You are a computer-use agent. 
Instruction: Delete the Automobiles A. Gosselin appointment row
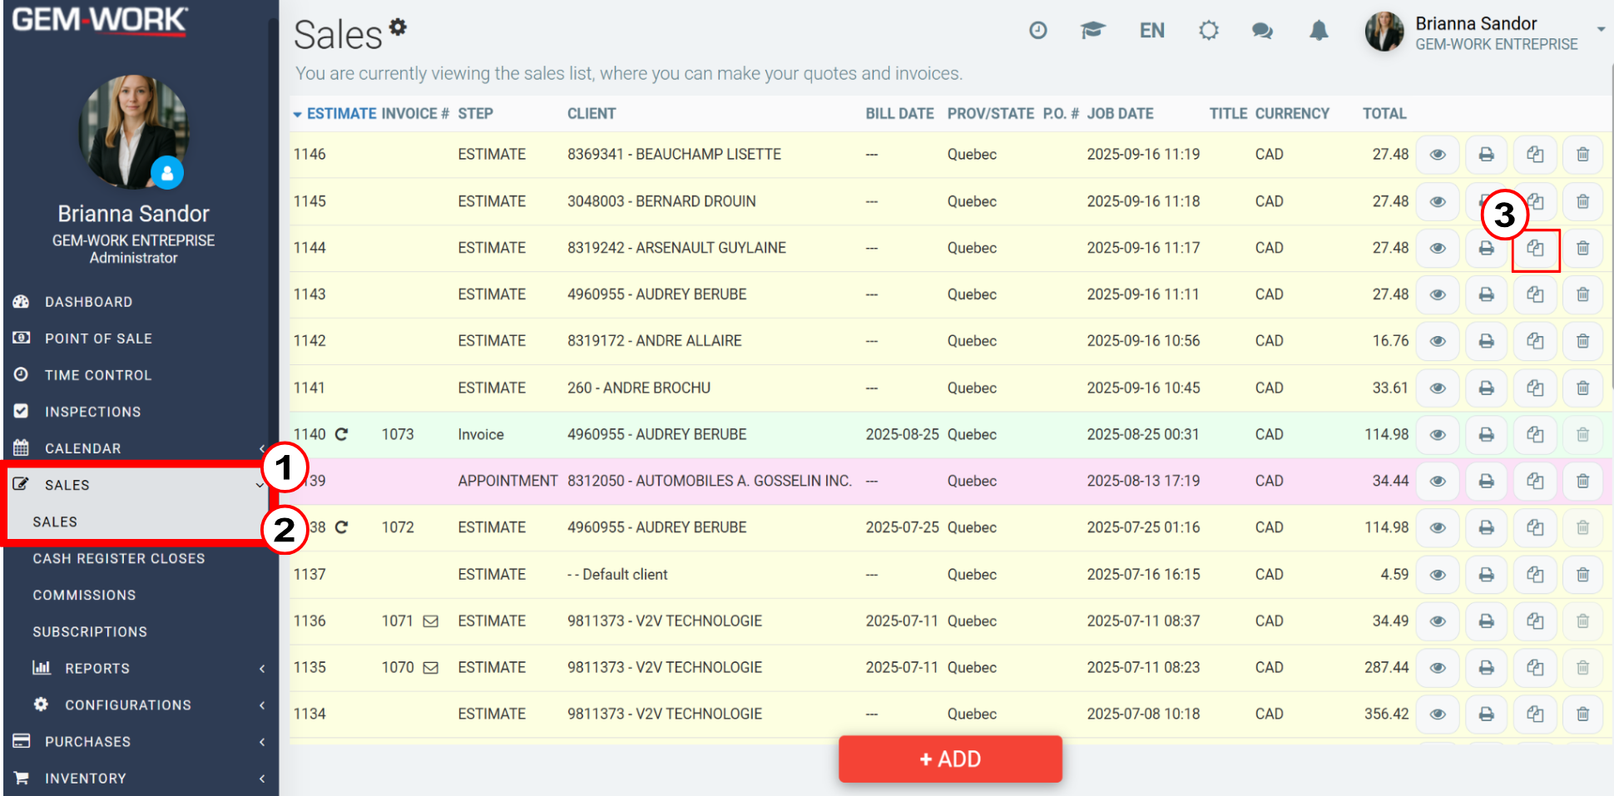pyautogui.click(x=1582, y=481)
